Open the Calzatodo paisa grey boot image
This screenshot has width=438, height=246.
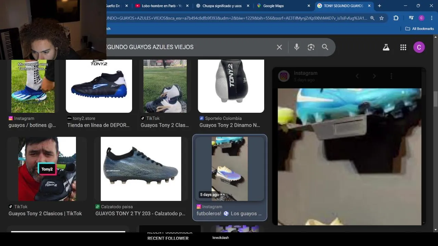pos(141,169)
